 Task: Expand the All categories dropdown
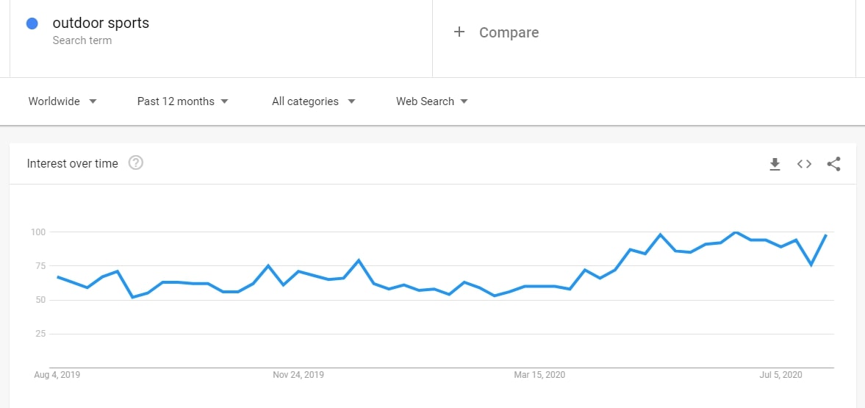pyautogui.click(x=314, y=101)
